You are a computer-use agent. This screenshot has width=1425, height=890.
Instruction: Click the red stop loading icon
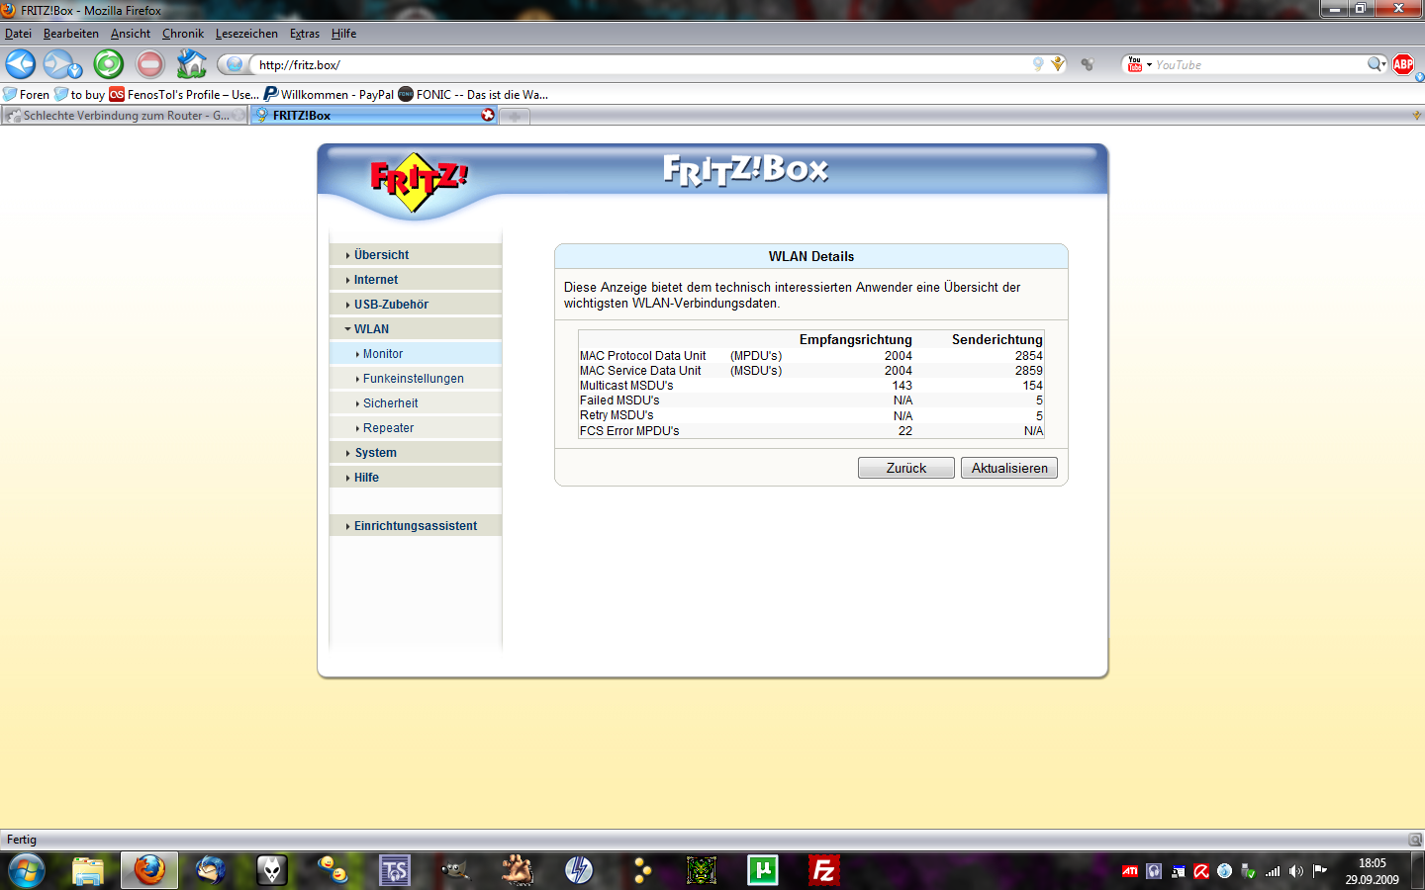(150, 64)
